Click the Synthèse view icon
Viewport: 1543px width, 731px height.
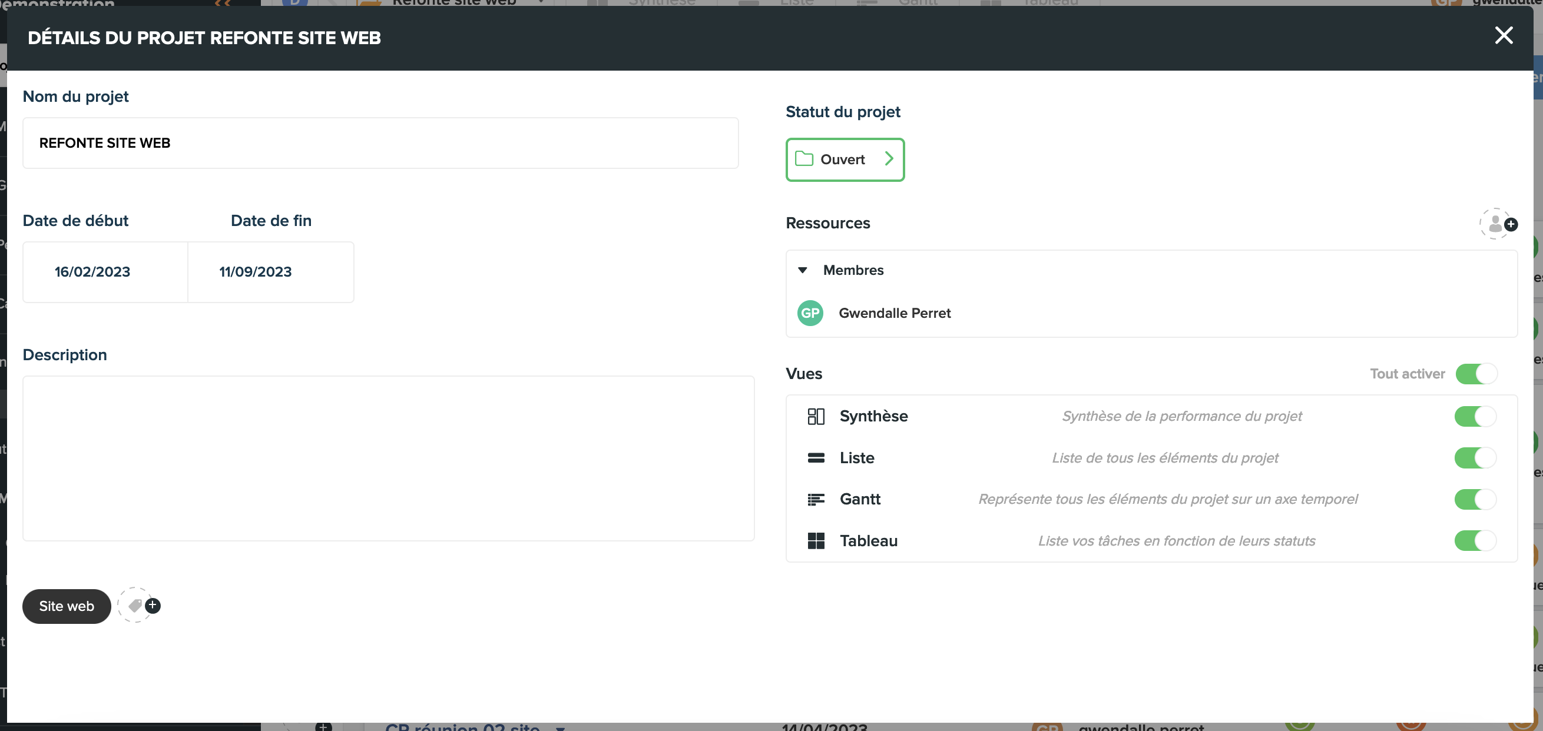[x=816, y=416]
